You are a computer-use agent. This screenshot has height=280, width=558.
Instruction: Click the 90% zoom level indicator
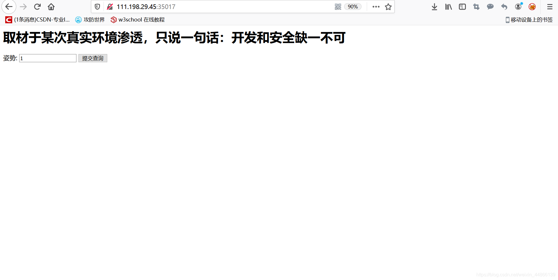[x=353, y=6]
